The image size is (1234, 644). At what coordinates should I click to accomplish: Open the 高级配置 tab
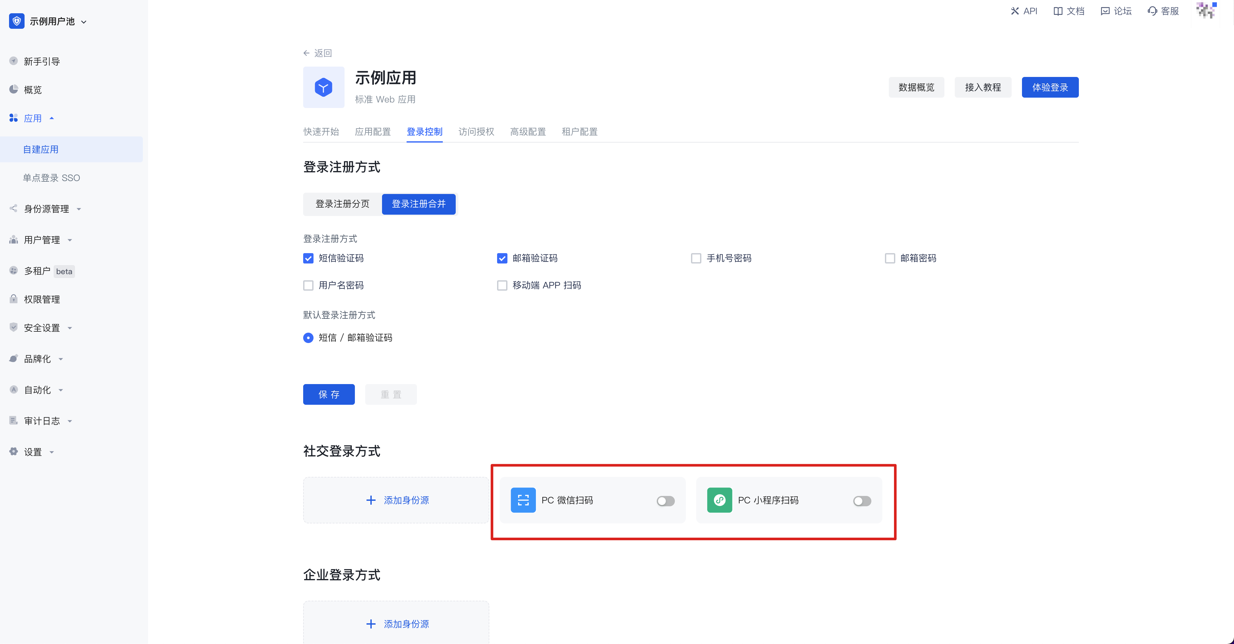tap(527, 132)
